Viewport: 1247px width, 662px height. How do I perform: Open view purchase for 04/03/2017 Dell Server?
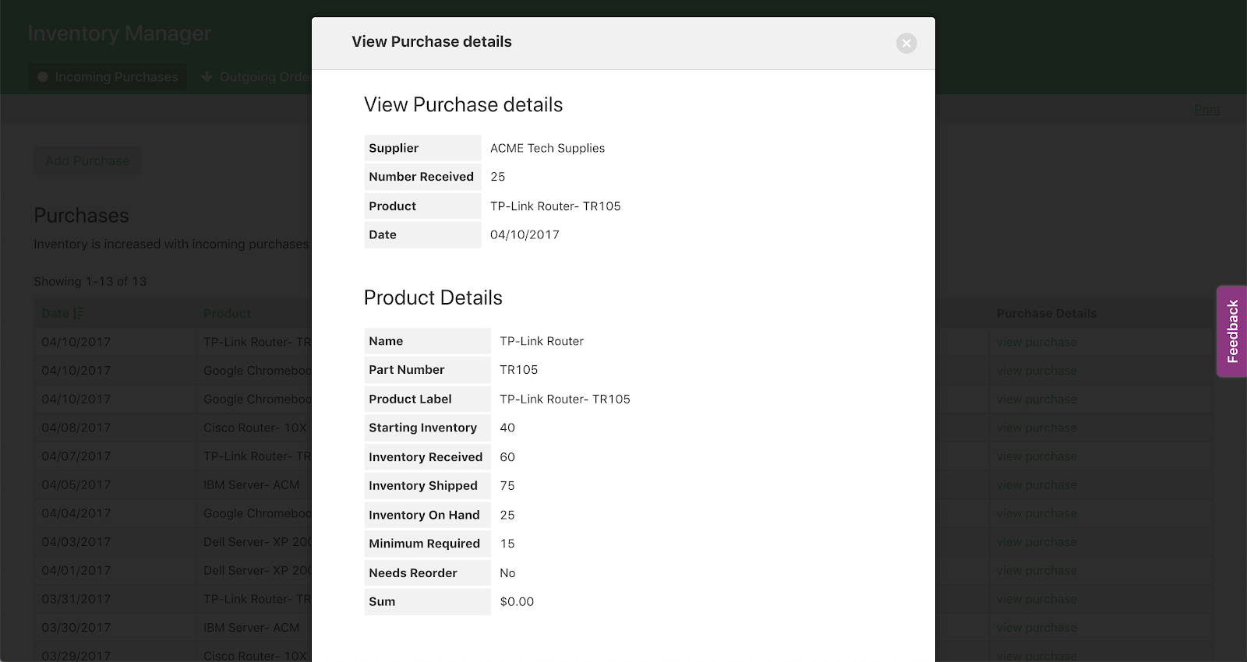click(x=1036, y=542)
